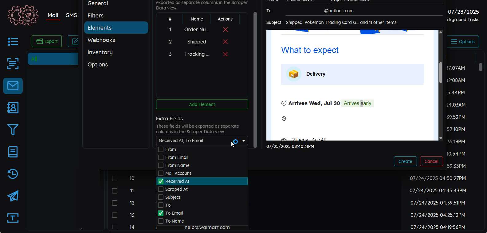Image resolution: width=487 pixels, height=233 pixels.
Task: Open the mail envelope sidebar icon
Action: [x=13, y=86]
